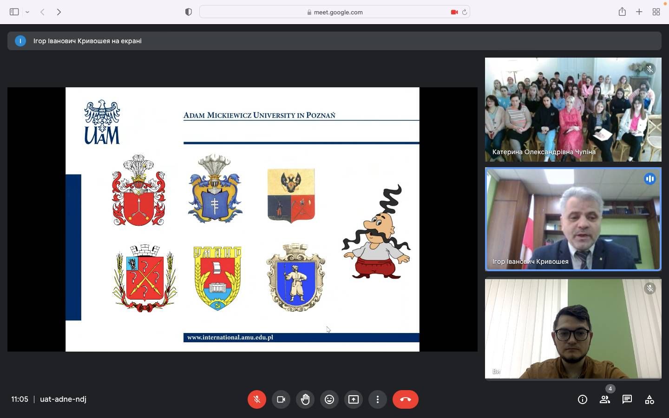
Task: Click the meet.google.com address bar
Action: (334, 12)
